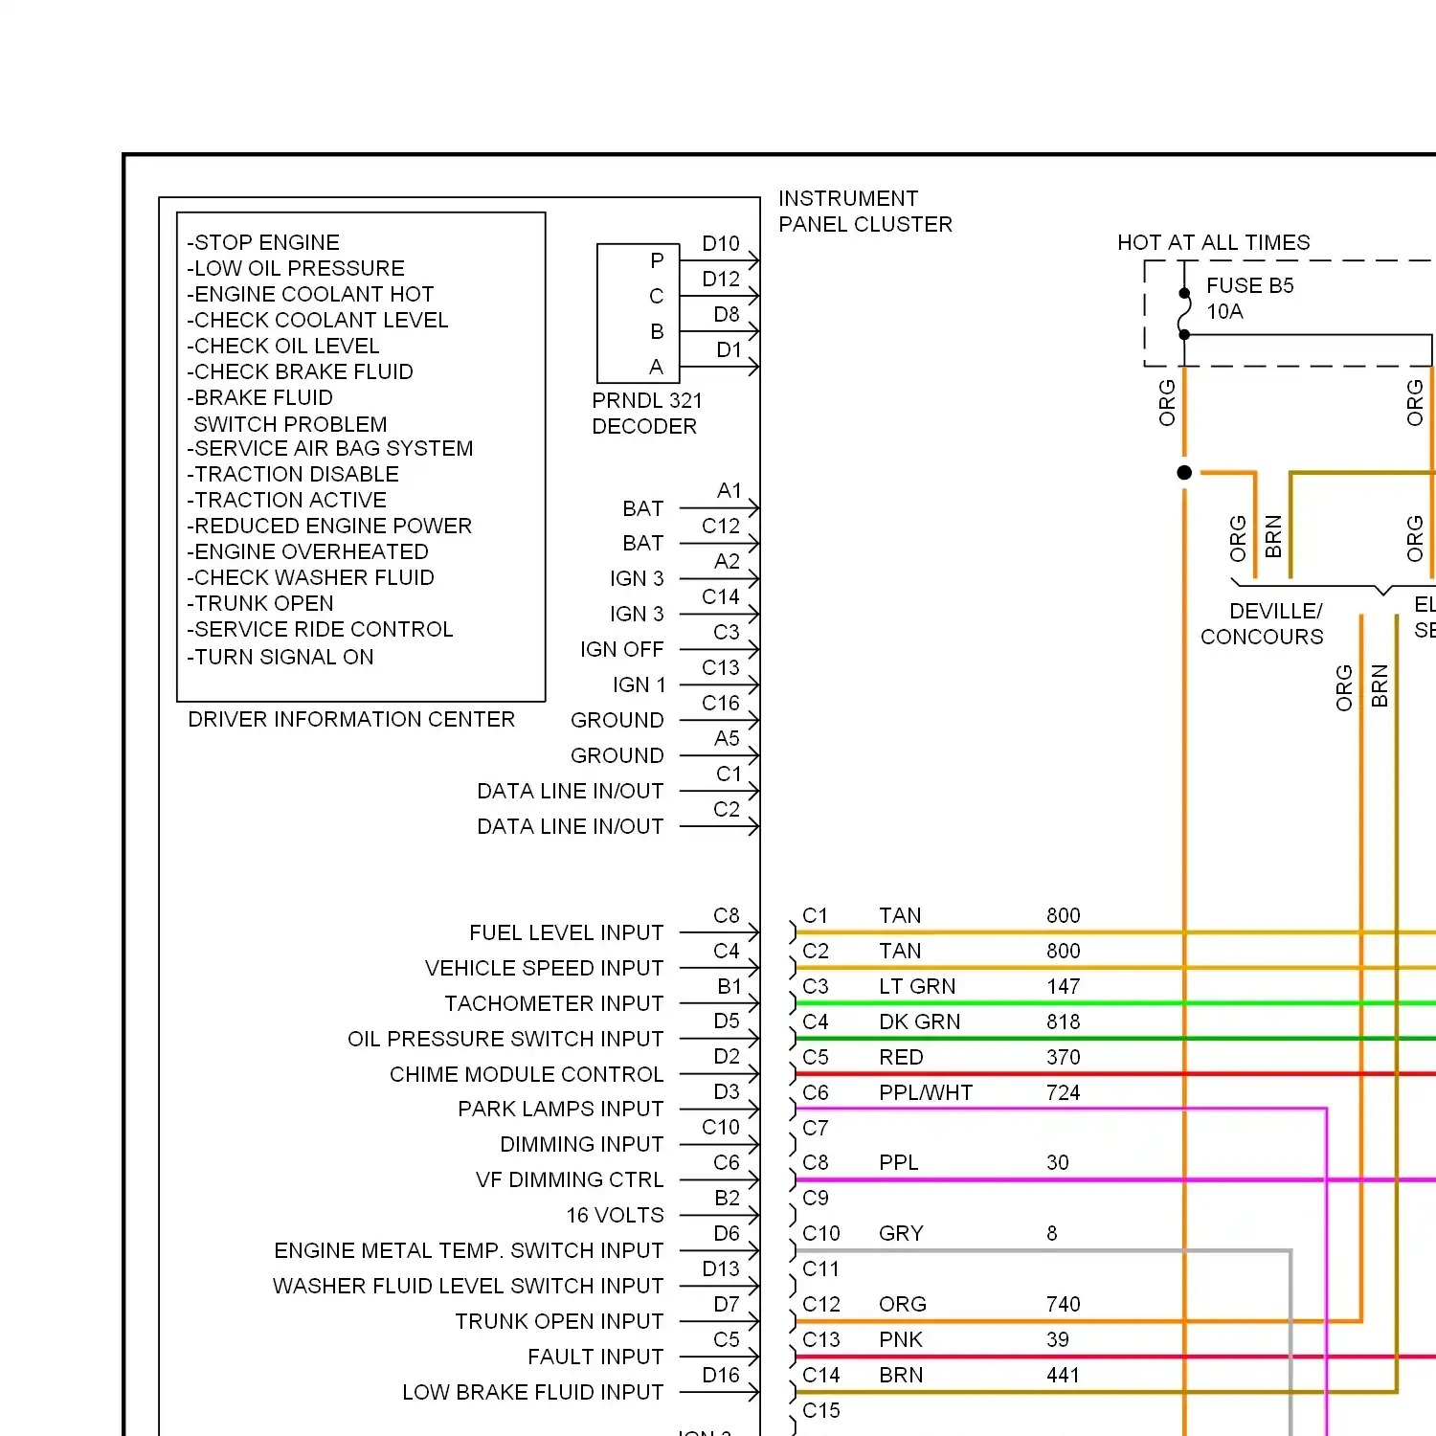Click the "DRIVER INFORMATION CENTER" caption
Viewport: 1436px width, 1436px height.
(351, 720)
